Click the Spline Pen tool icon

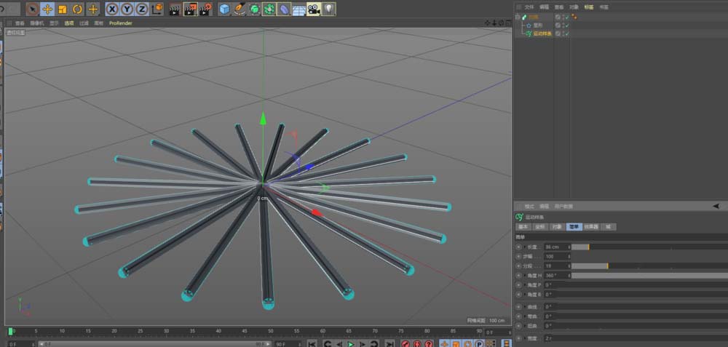[x=239, y=9]
